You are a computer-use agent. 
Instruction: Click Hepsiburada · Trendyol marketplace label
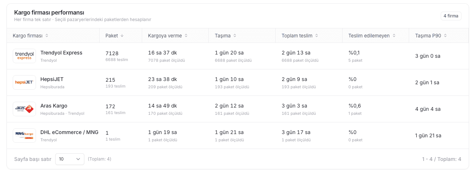(62, 113)
